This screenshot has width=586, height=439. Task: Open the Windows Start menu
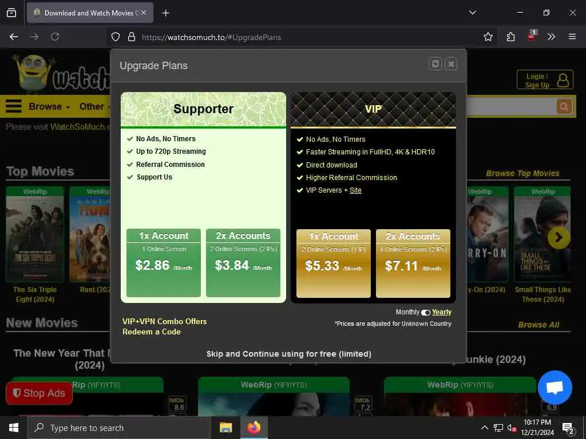14,428
